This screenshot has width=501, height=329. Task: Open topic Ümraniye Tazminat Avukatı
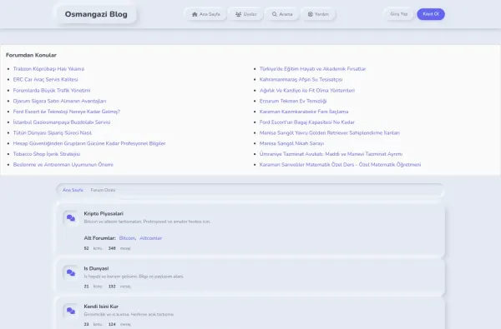(331, 154)
